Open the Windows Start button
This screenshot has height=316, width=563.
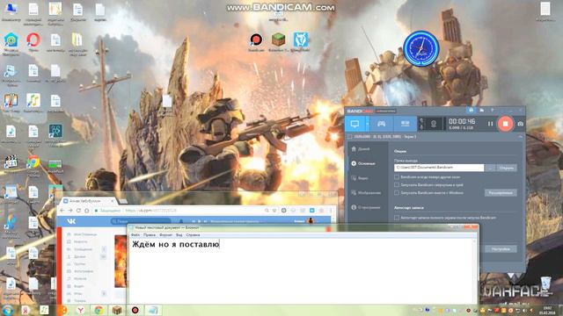[7, 310]
